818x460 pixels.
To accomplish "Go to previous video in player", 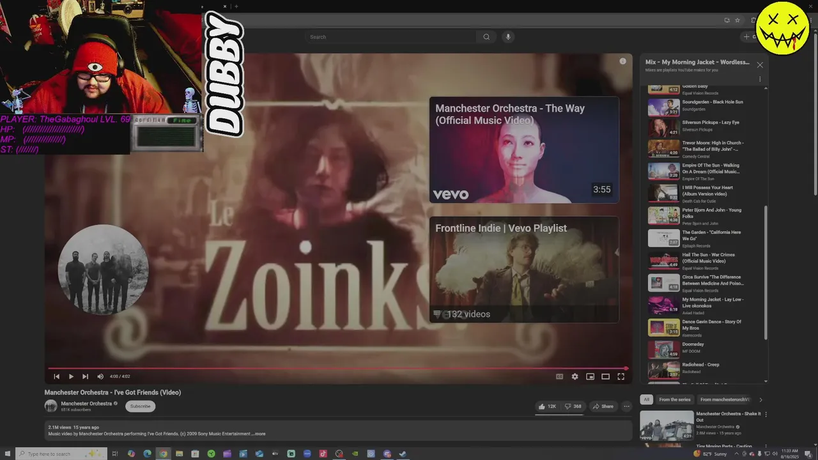I will (x=56, y=376).
